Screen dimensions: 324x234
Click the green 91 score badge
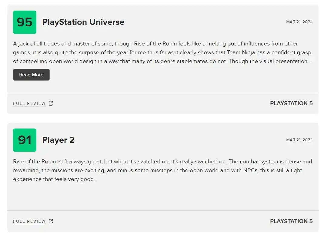coord(25,140)
